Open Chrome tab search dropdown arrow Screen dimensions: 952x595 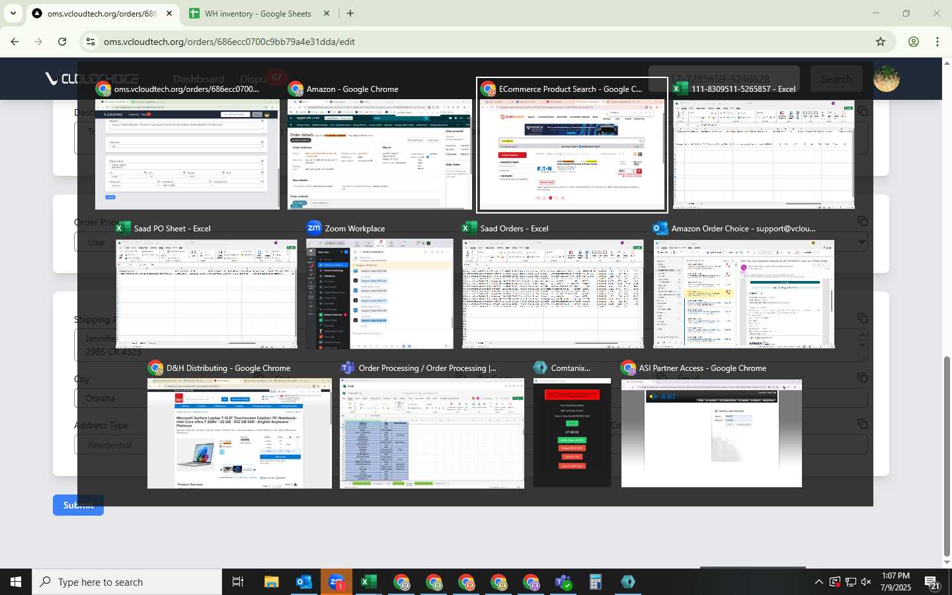point(13,13)
